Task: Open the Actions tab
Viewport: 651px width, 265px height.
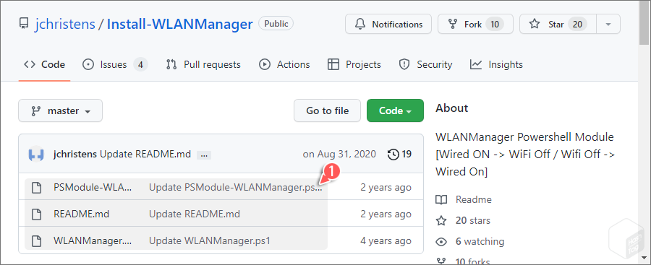Action: pyautogui.click(x=284, y=65)
